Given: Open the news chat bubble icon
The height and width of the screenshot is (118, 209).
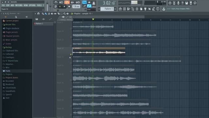Looking at the screenshot, I should click(x=195, y=3).
